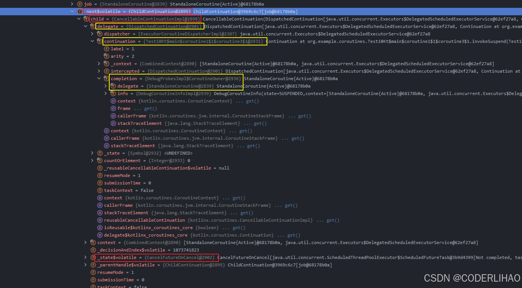
Task: Click field icon of delegate StandaloneCoroutine@2839
Action: (113, 86)
